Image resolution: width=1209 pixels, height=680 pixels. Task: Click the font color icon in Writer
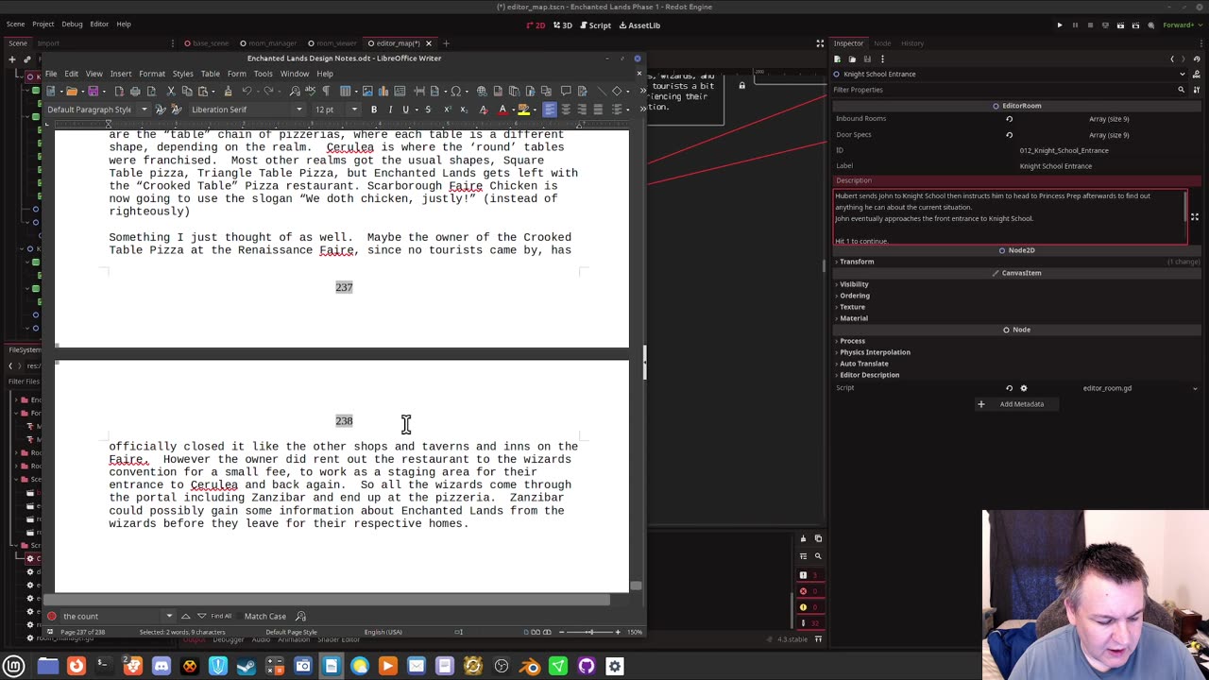(x=502, y=110)
